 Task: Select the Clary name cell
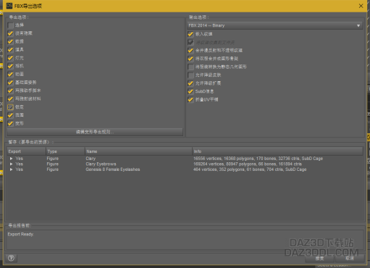click(91, 159)
